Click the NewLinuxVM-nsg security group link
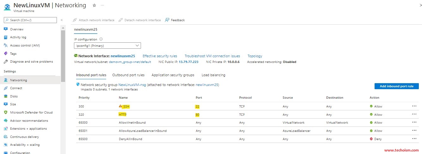The width and height of the screenshot is (422, 154). coord(132,85)
